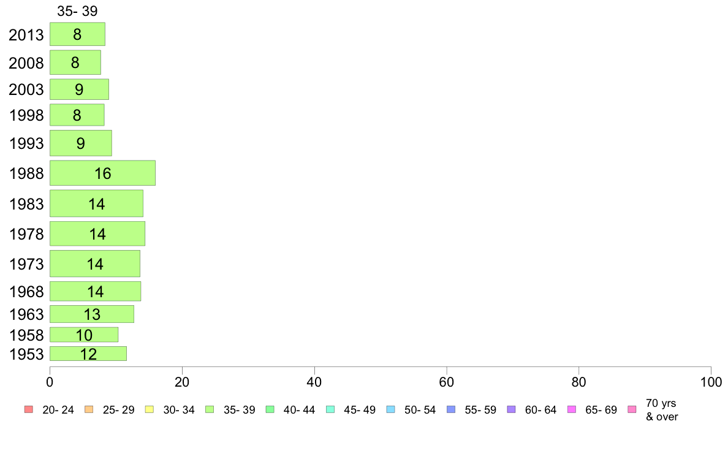Click the 1963 bar showing 13
The image size is (728, 451).
pos(92,314)
